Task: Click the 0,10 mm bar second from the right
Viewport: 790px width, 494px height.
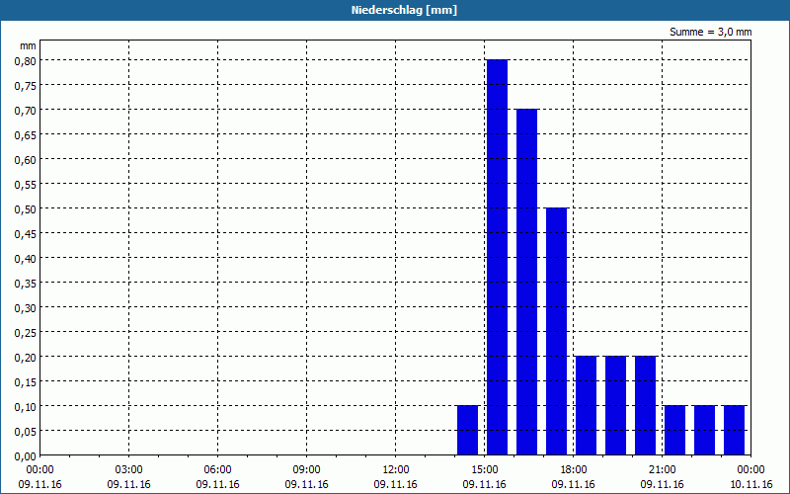Action: (704, 431)
